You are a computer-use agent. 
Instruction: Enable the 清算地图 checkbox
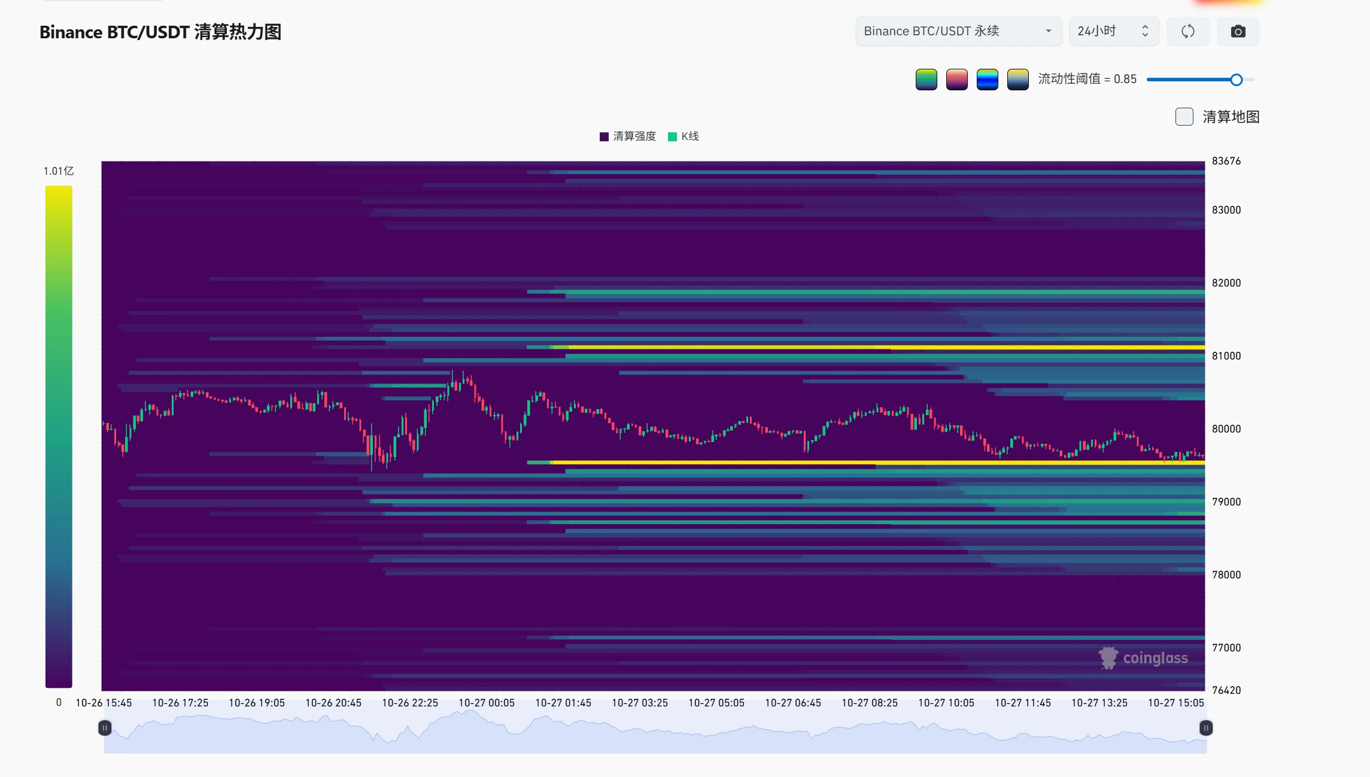click(1184, 117)
